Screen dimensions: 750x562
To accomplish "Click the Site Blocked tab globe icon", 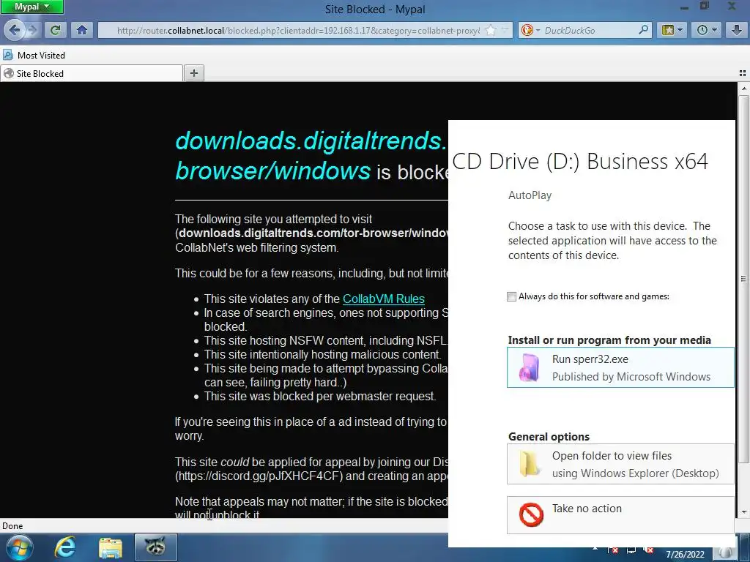I will tap(9, 74).
